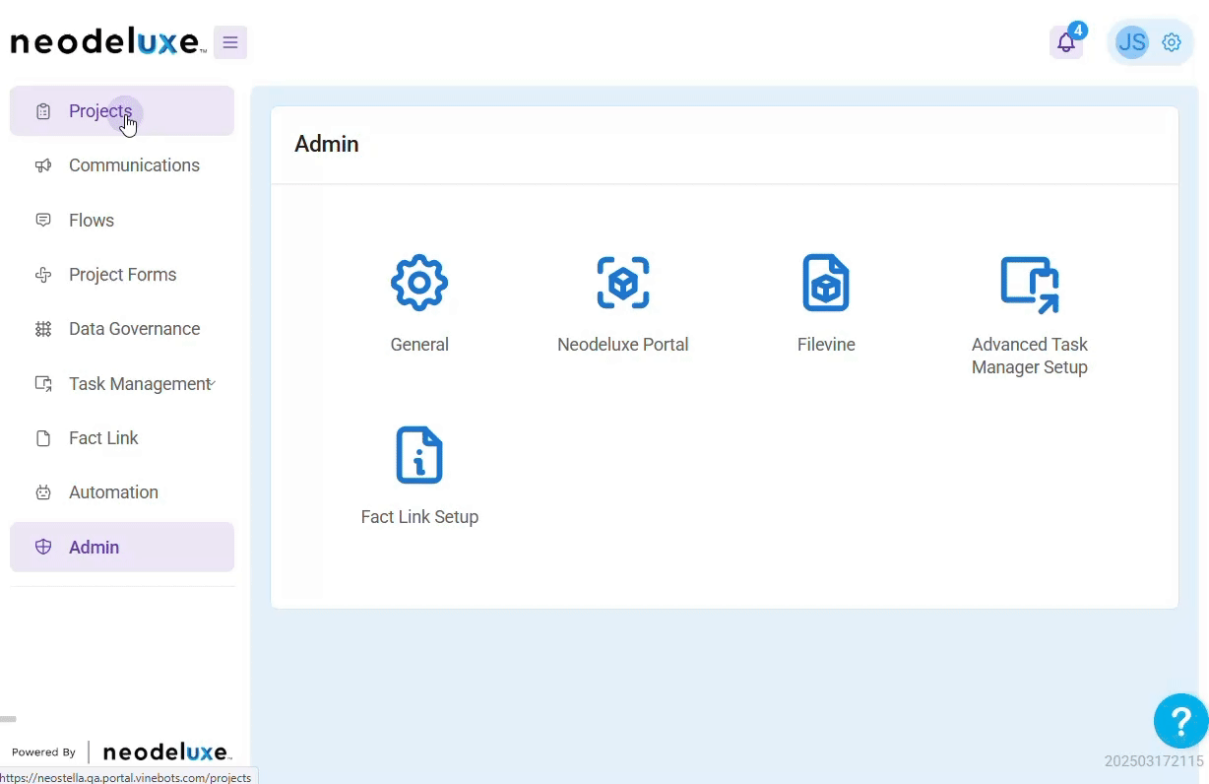Click the notification count badge showing 4
1209x784 pixels.
[x=1078, y=31]
